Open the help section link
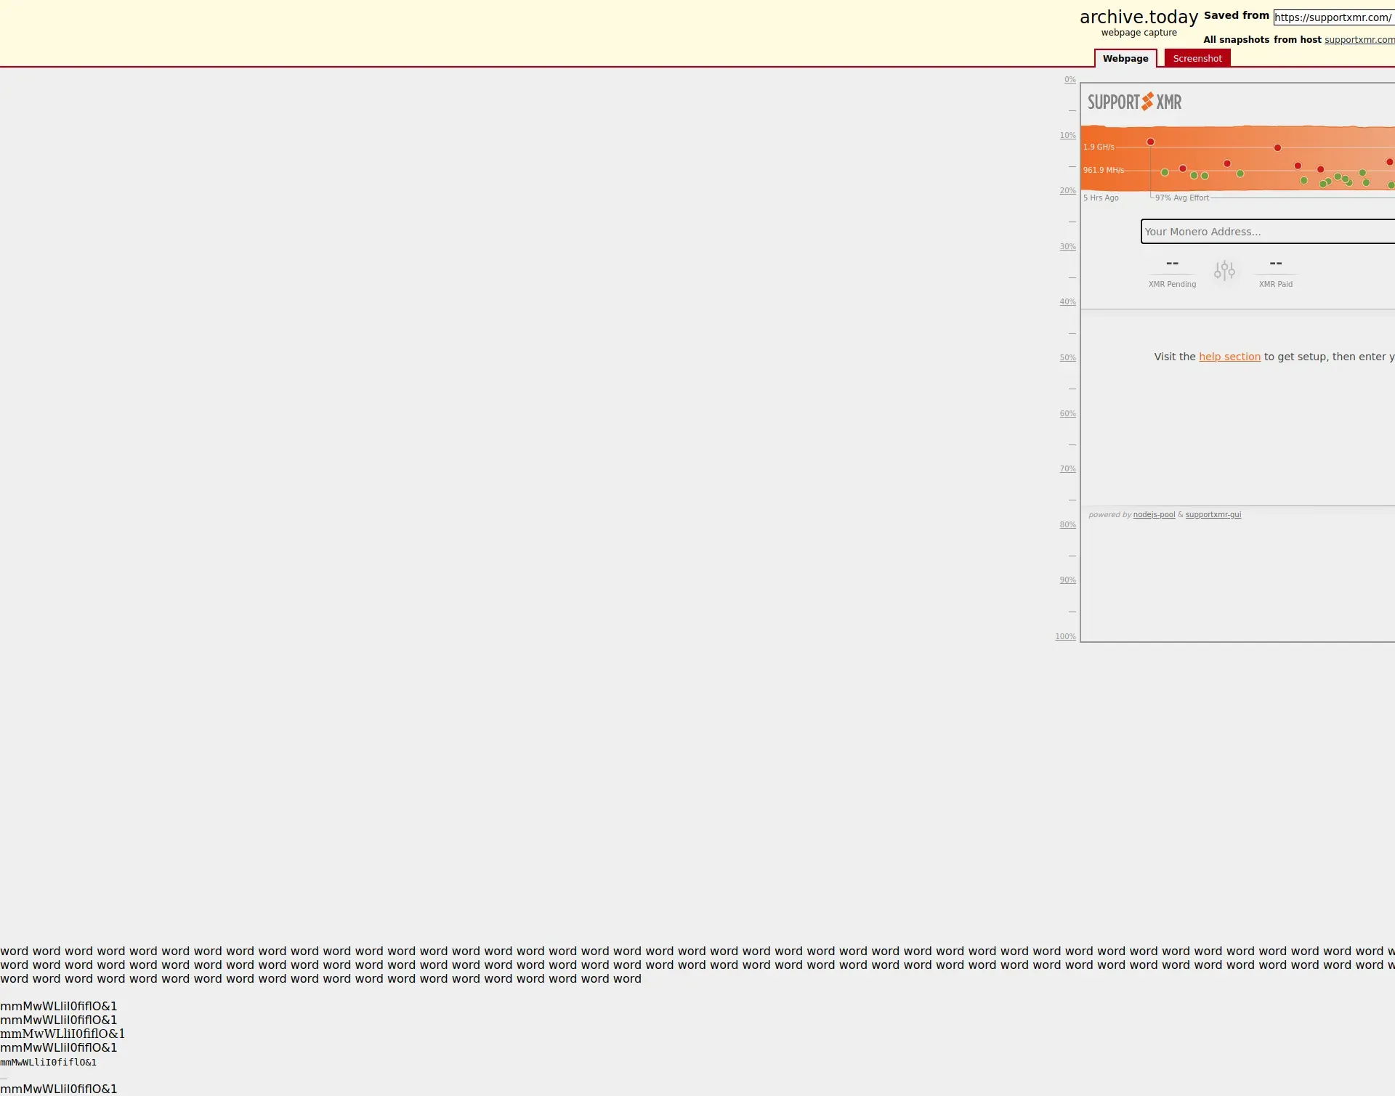The height and width of the screenshot is (1096, 1395). pyautogui.click(x=1229, y=357)
